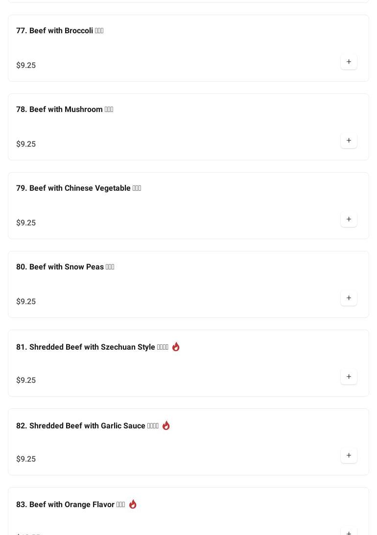The width and height of the screenshot is (377, 535).
Task: Open 80. Beef with Snow Peas details
Action: point(65,267)
